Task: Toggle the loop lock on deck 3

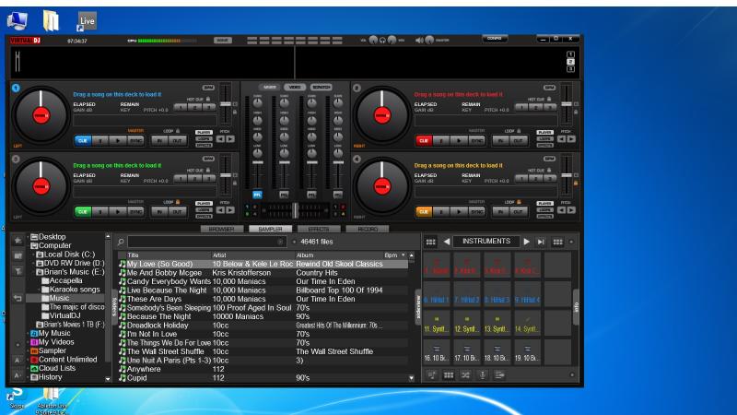Action: (178, 202)
